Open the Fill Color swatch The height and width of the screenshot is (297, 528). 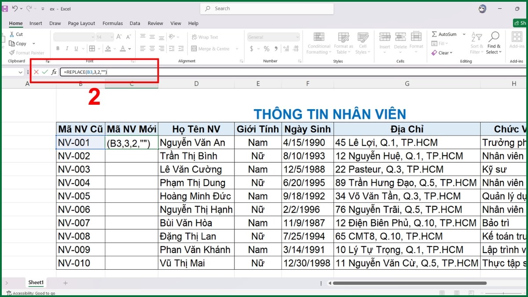[108, 48]
